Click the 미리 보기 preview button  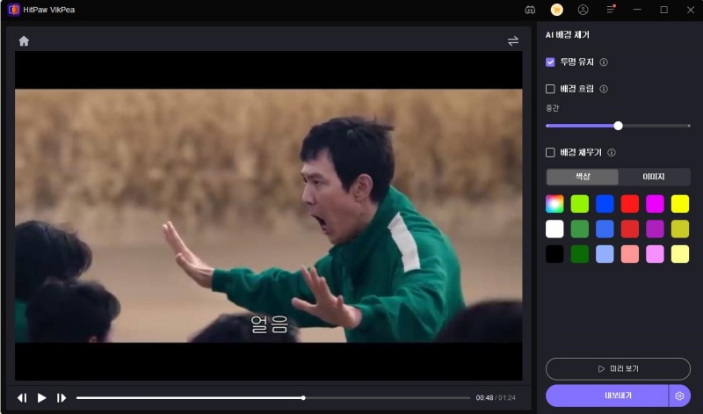[618, 368]
